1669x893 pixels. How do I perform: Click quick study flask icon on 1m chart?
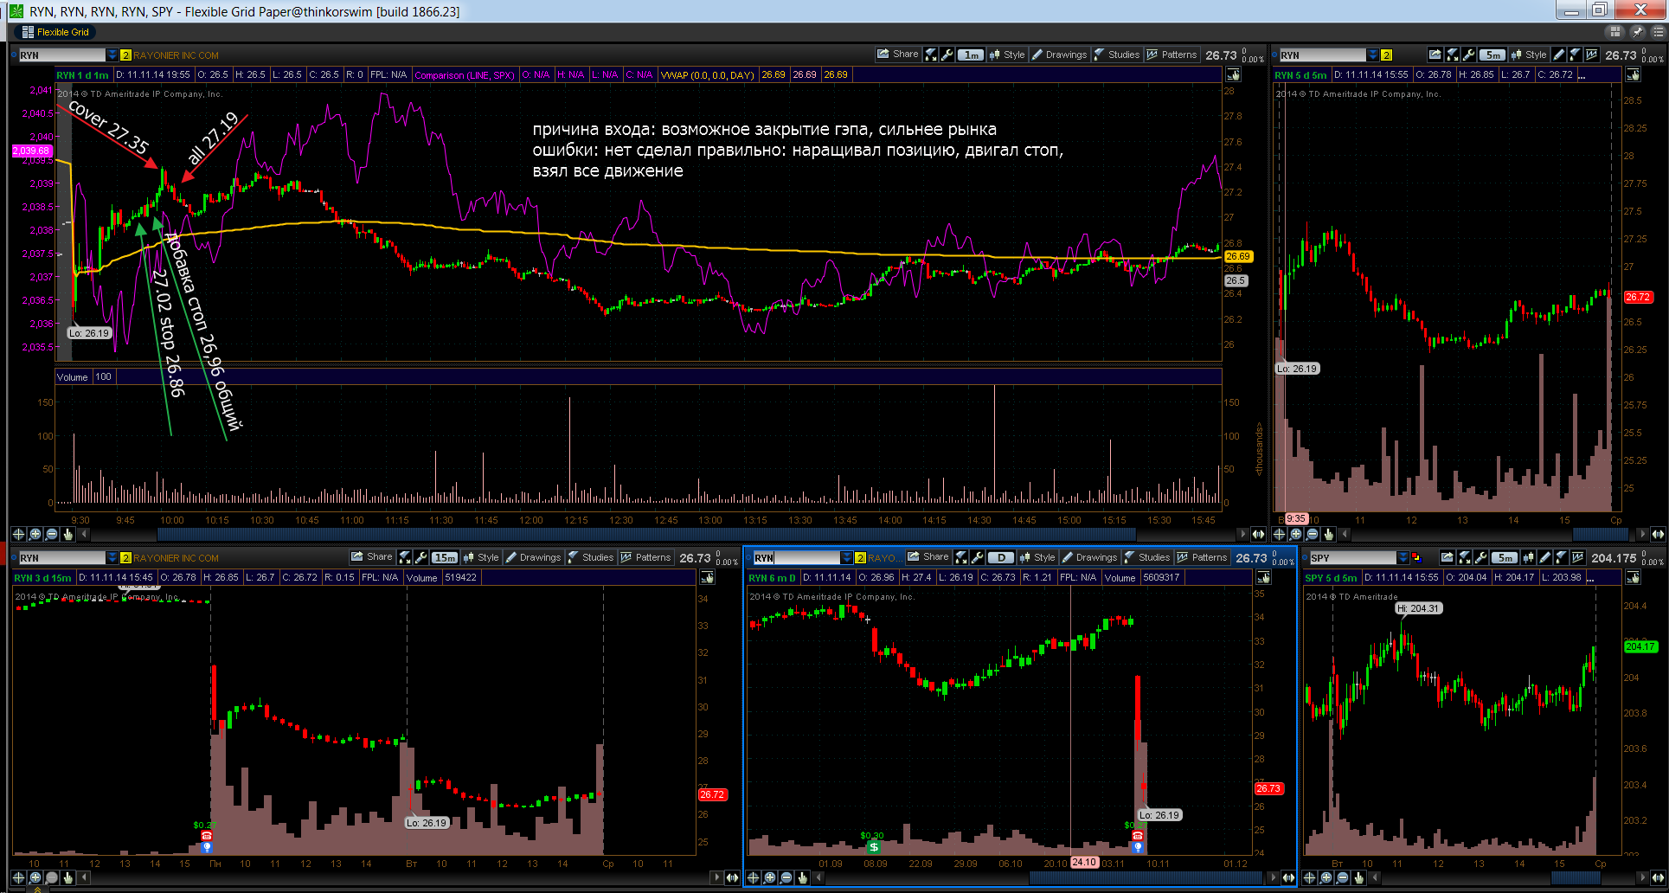coord(931,55)
